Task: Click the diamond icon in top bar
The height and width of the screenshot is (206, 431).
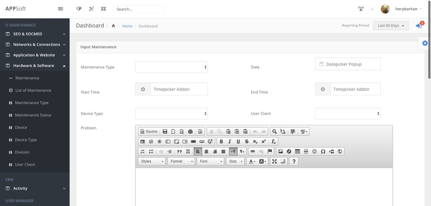Action: tap(79, 9)
